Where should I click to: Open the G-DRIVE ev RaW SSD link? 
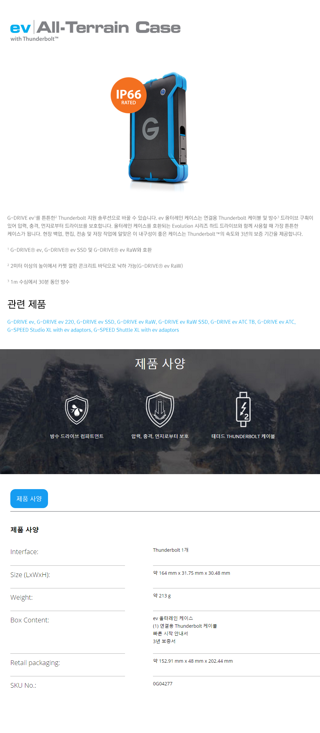183,322
